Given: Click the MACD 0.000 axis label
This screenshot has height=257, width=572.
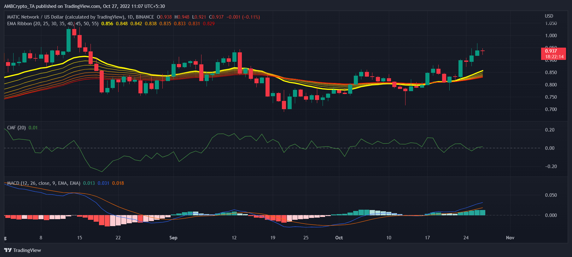Looking at the screenshot, I should [551, 215].
